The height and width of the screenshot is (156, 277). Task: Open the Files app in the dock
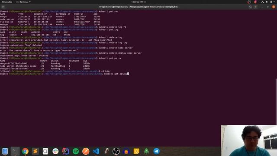tap(5, 151)
